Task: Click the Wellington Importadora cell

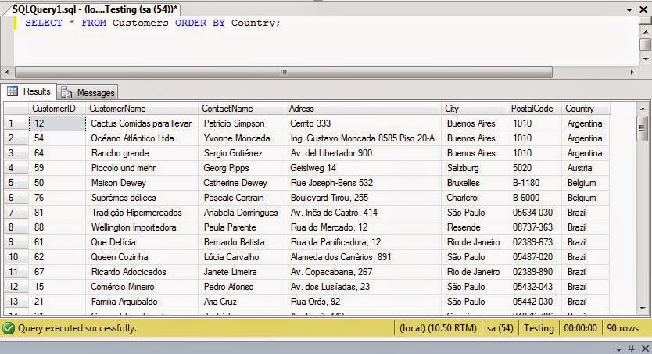Action: point(142,227)
